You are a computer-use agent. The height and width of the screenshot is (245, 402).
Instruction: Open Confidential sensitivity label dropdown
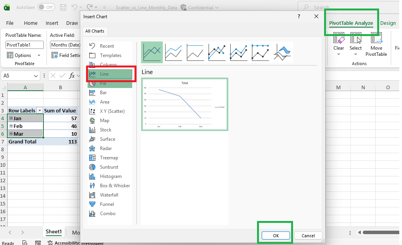(x=217, y=8)
